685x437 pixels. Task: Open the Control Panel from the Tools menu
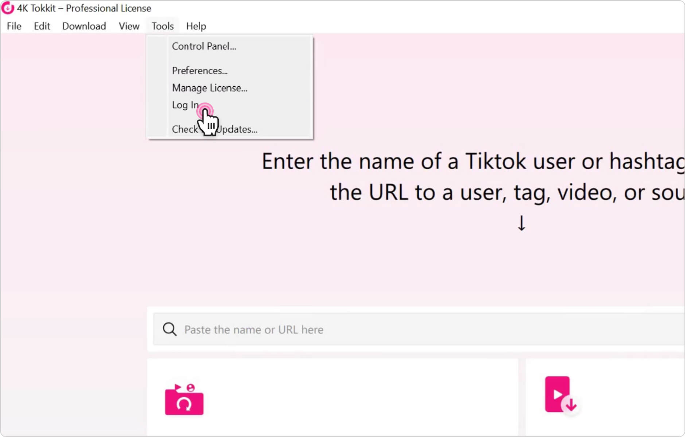pos(204,46)
